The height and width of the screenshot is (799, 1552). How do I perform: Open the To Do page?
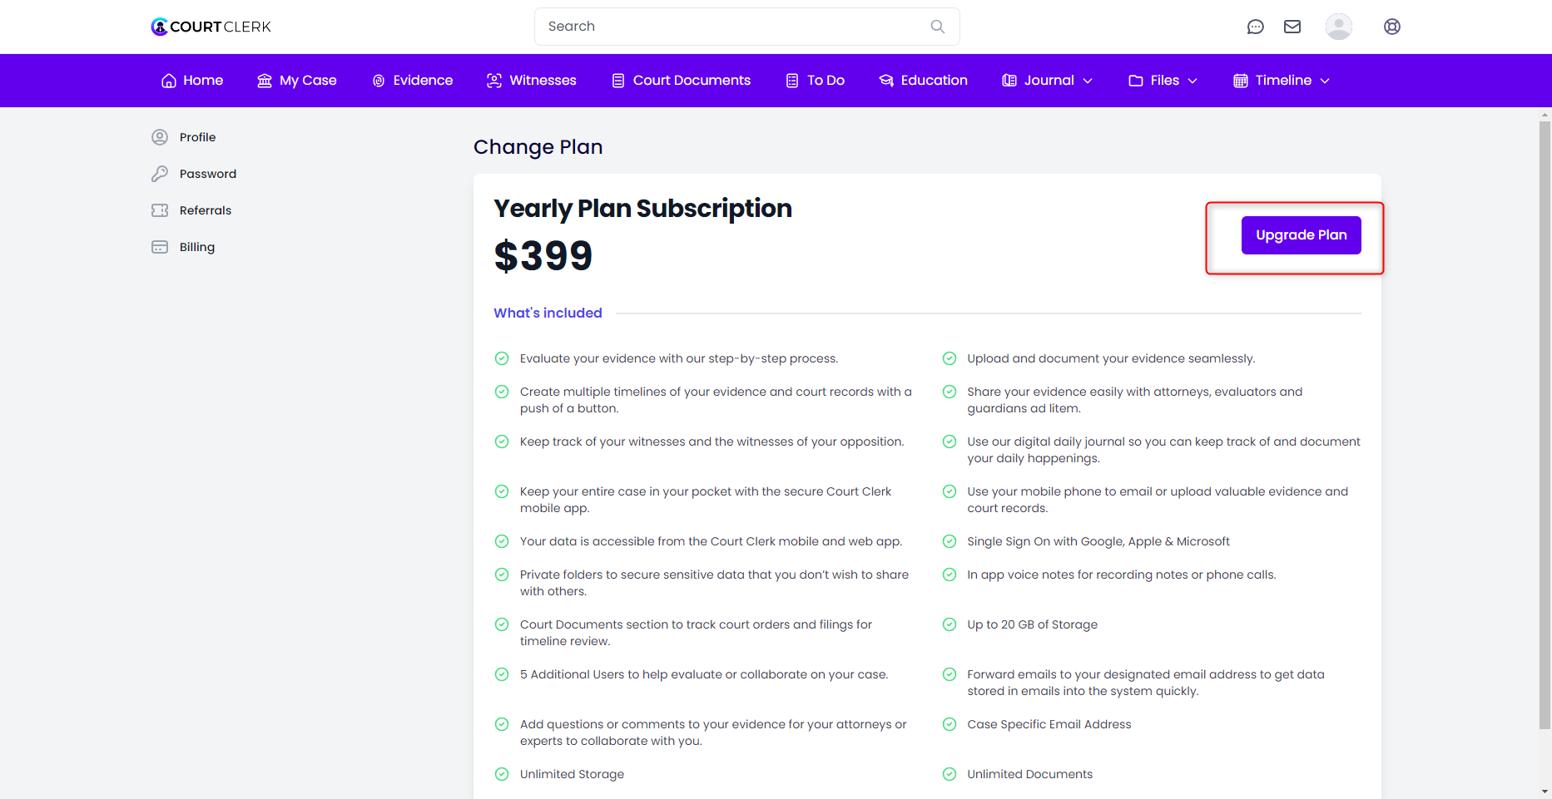point(816,81)
